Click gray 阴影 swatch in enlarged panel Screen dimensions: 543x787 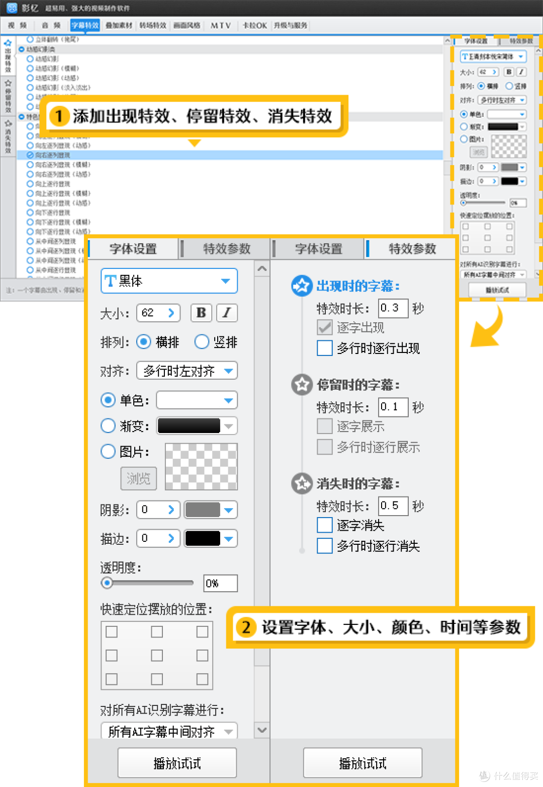click(203, 510)
